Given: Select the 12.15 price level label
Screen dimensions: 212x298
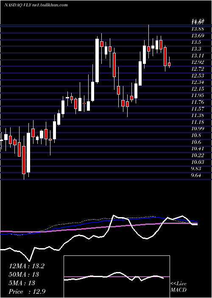Looking at the screenshot, I should click(x=198, y=89).
